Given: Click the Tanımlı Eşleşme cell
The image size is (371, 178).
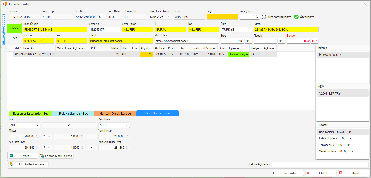Looking at the screenshot, I should click(239, 54).
